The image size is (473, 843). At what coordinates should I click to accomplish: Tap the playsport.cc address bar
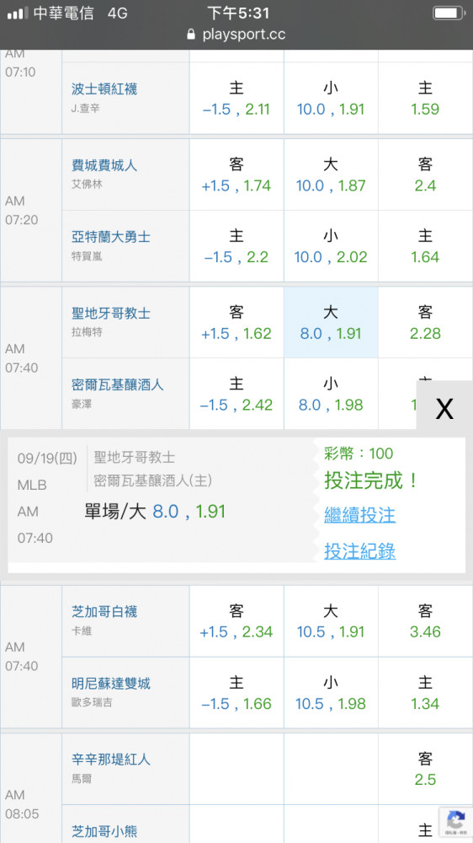(x=236, y=35)
